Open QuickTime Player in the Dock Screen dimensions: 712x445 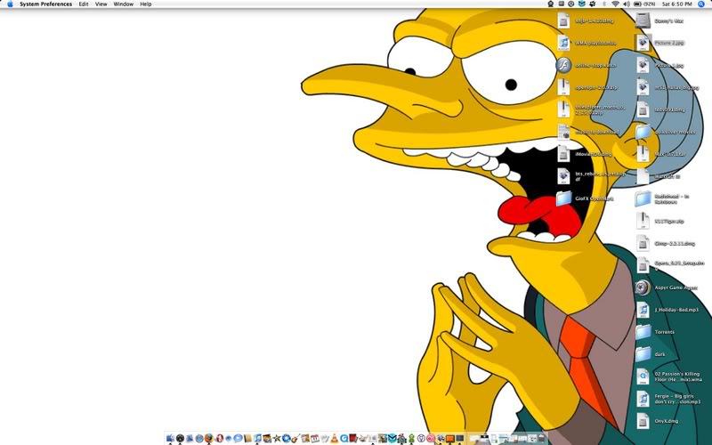pos(344,438)
